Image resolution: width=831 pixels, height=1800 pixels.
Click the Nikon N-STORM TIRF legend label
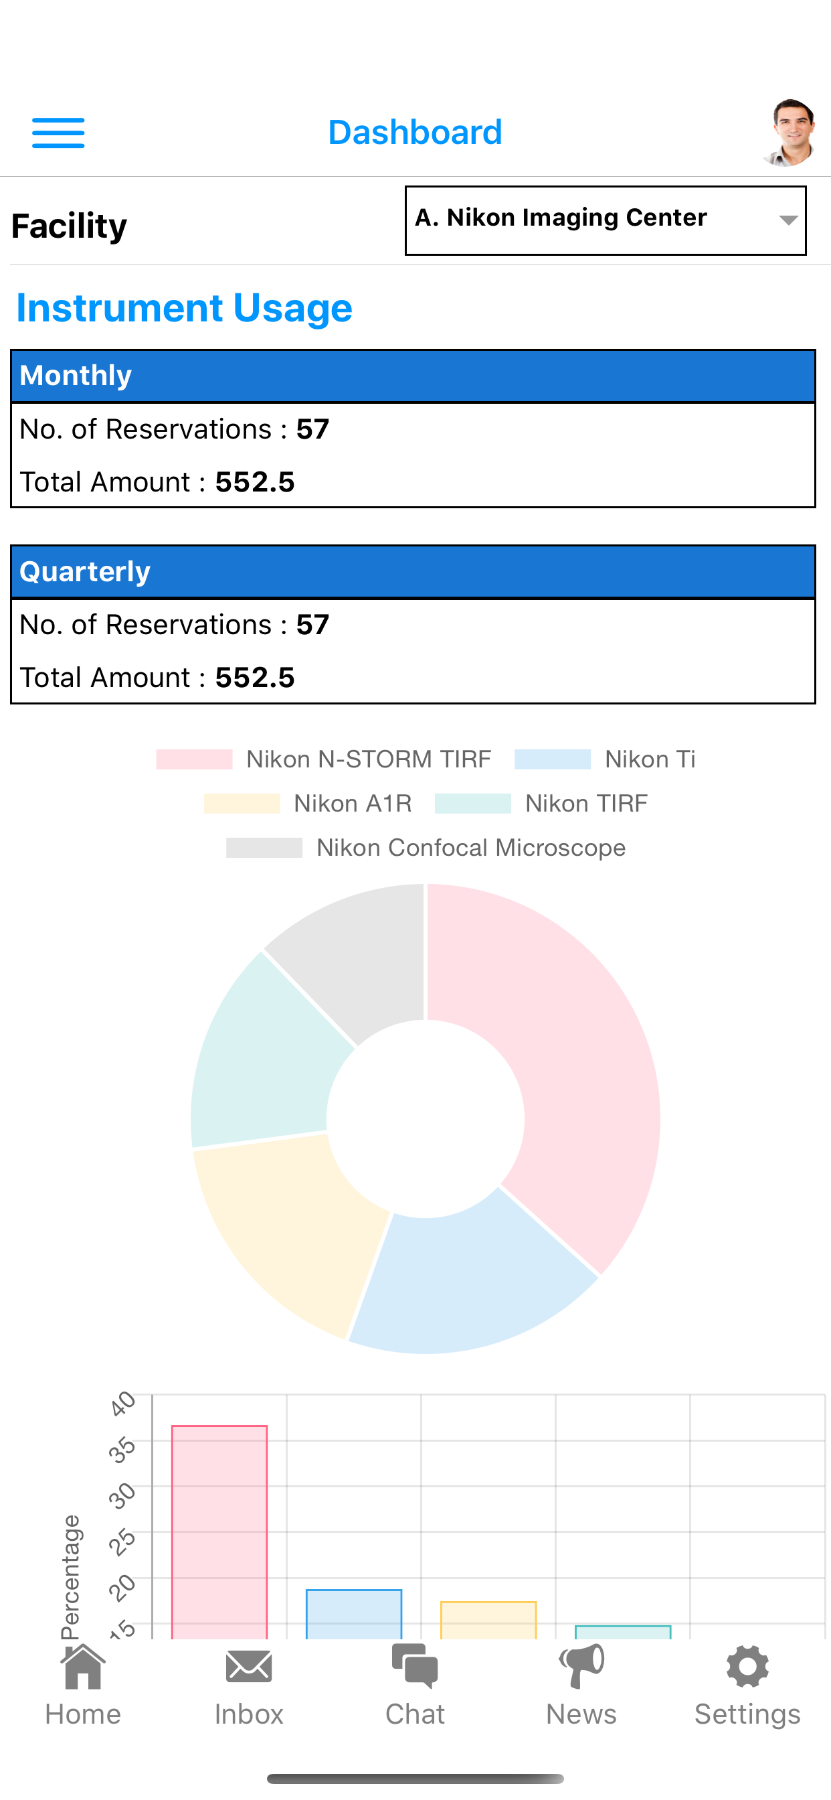click(369, 759)
